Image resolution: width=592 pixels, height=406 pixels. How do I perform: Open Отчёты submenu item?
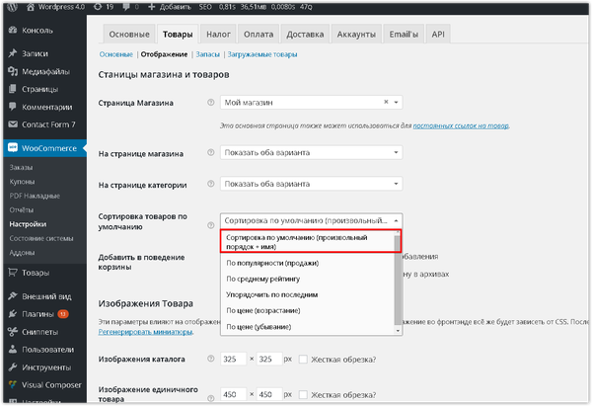pos(22,209)
